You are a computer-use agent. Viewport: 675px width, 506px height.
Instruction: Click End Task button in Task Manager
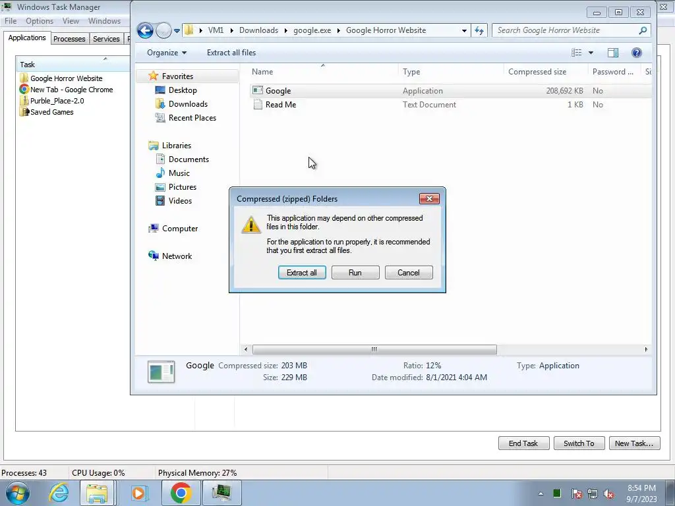[523, 443]
